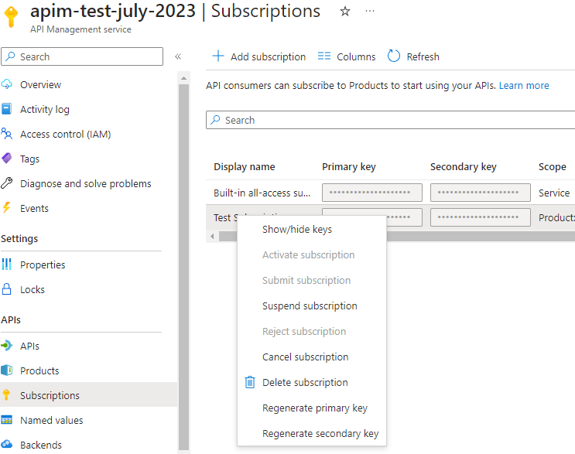Click the circular Refresh icon

point(394,56)
